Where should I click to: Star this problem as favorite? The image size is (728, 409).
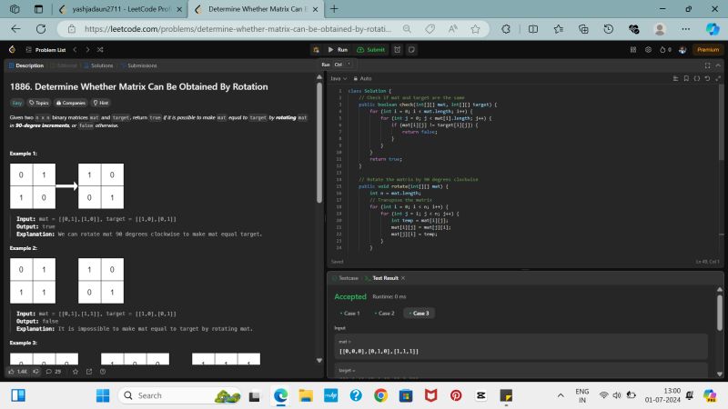coord(75,371)
